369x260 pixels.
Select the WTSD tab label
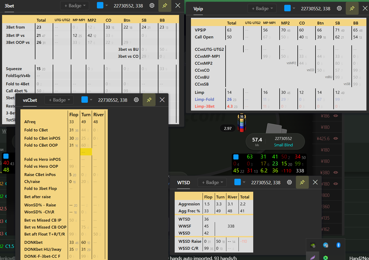[x=184, y=182]
